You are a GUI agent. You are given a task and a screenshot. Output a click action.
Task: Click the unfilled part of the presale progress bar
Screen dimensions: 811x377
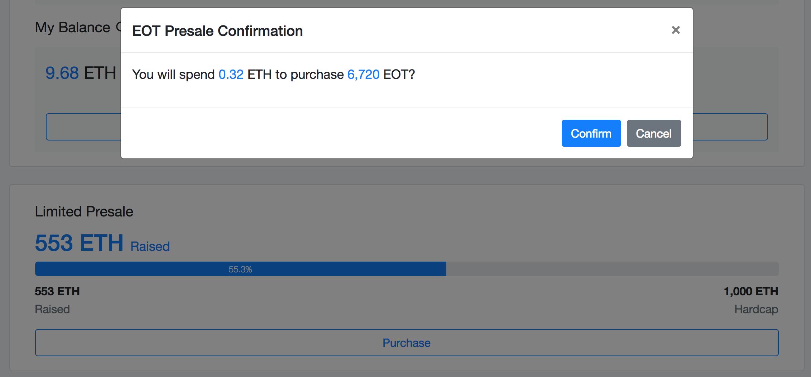tap(609, 269)
